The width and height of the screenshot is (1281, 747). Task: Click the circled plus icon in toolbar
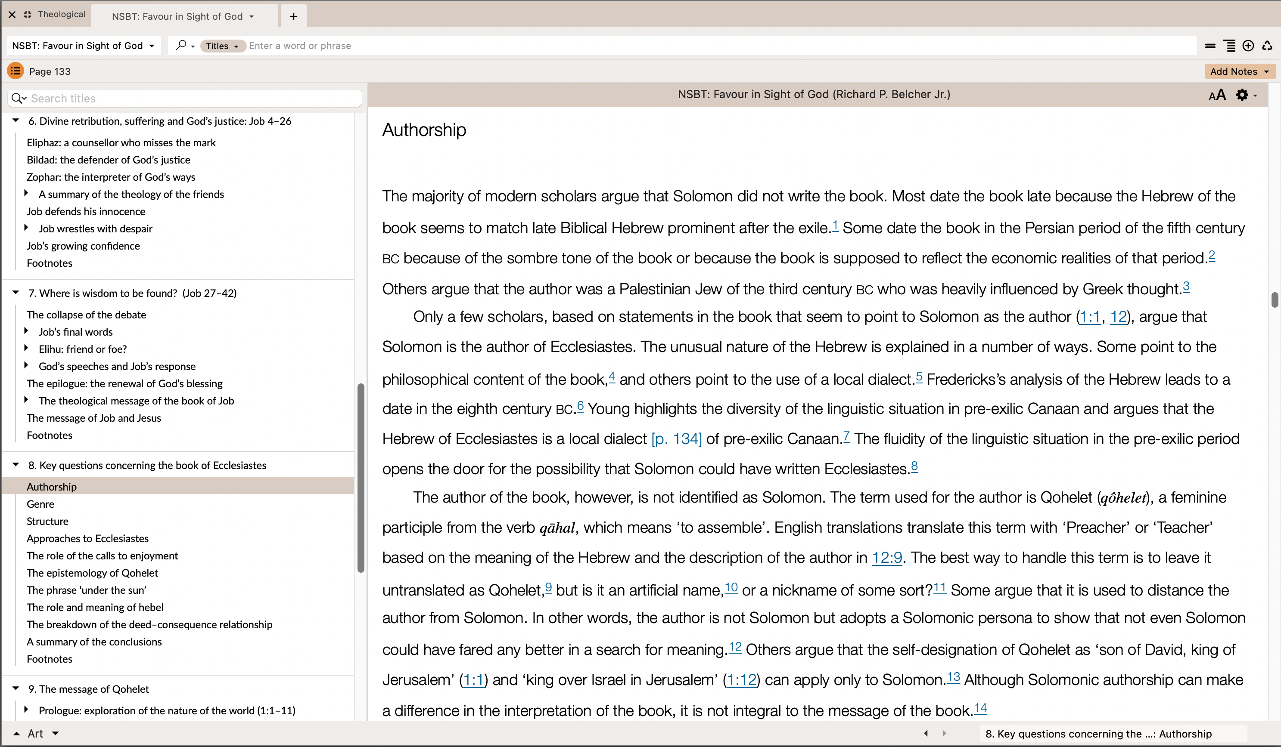click(1248, 46)
